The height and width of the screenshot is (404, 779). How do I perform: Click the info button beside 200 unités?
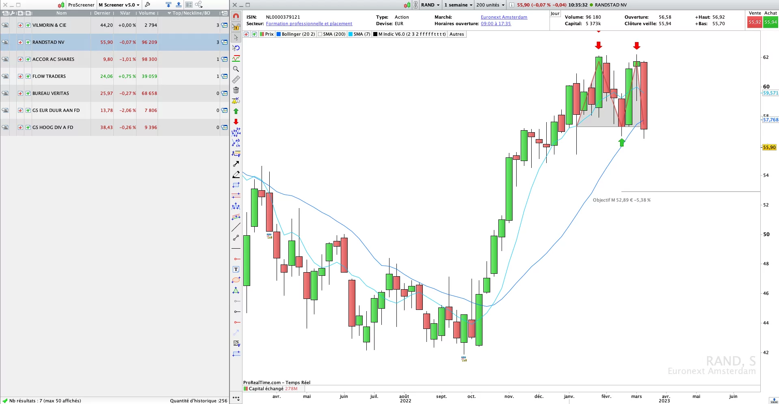coord(512,5)
